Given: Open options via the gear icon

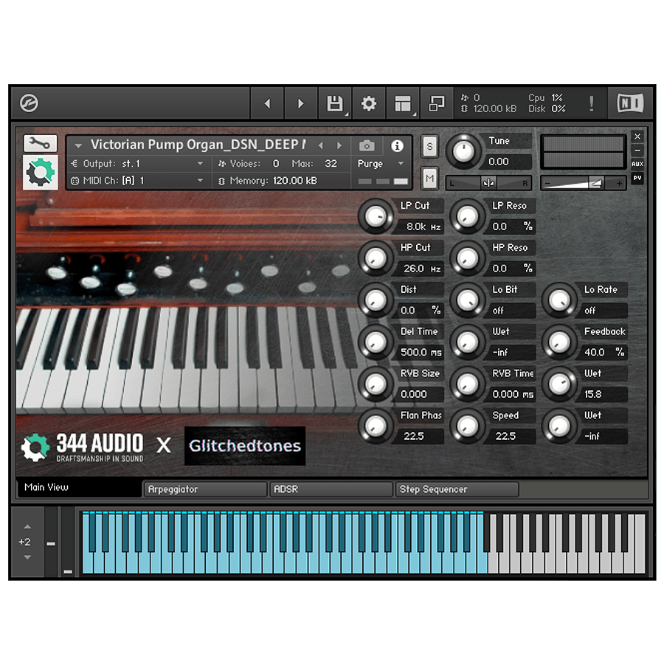Looking at the screenshot, I should 369,103.
